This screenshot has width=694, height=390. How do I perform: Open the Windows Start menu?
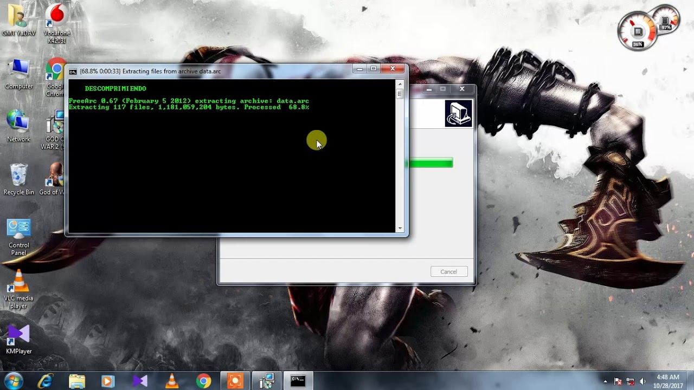13,381
